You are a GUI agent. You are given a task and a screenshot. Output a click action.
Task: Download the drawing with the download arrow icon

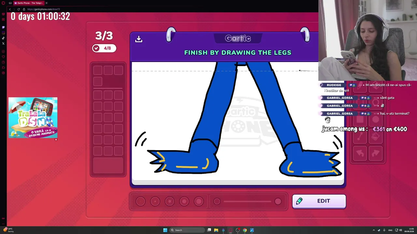point(139,39)
